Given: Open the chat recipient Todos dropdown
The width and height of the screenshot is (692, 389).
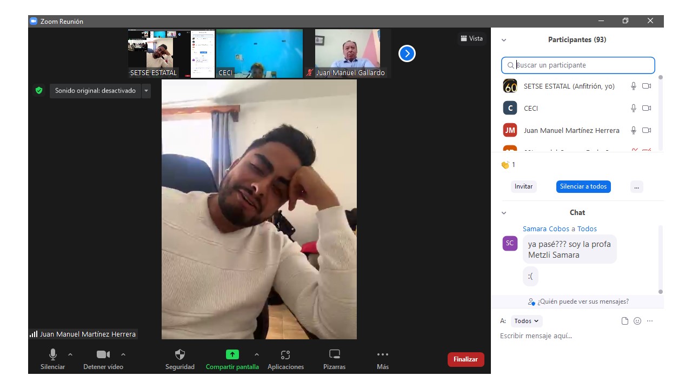Looking at the screenshot, I should pyautogui.click(x=526, y=321).
